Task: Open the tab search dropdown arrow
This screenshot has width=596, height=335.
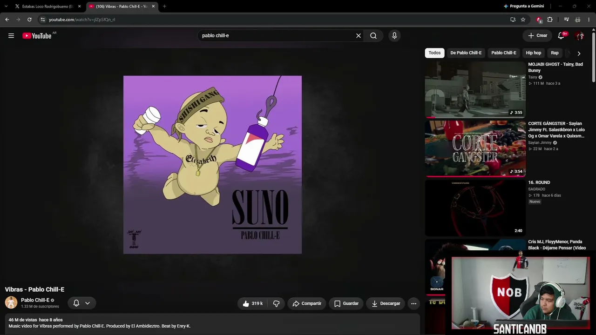Action: click(x=6, y=7)
